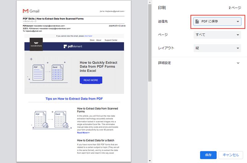Open the 送信先 destination dropdown
Screen dimensions: 247x163
[217, 21]
